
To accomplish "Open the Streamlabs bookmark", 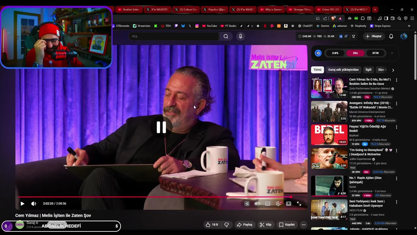I will [x=142, y=26].
